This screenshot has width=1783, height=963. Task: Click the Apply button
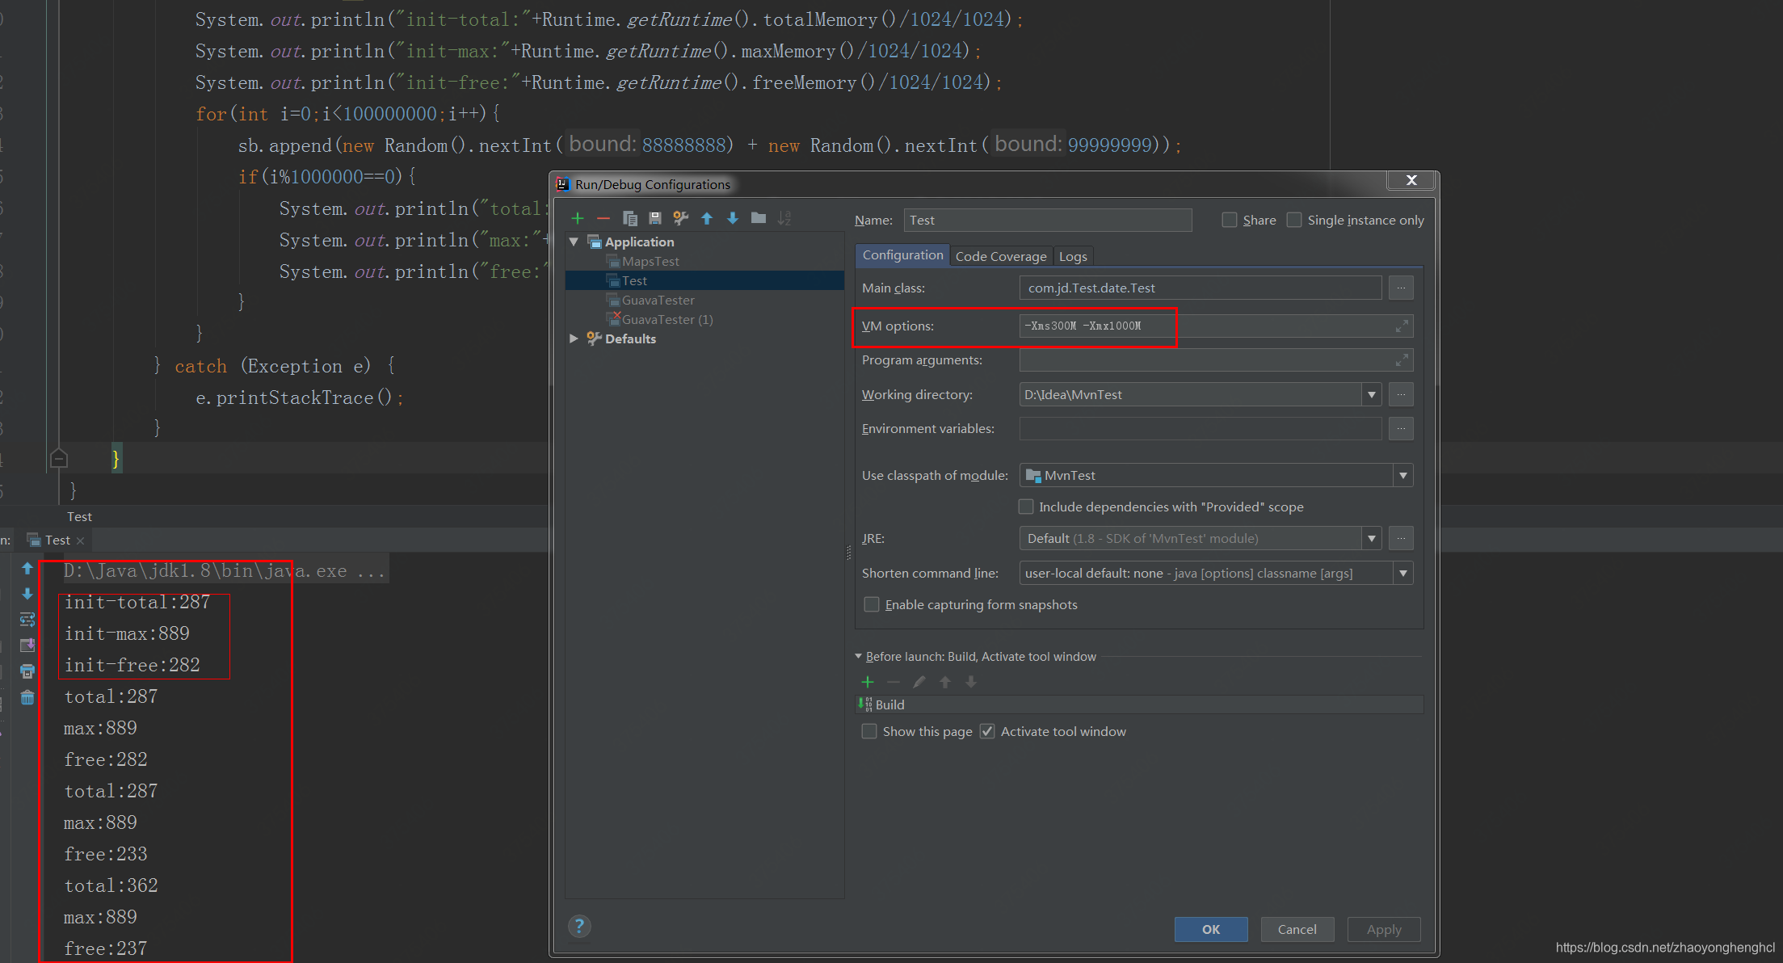(x=1383, y=929)
